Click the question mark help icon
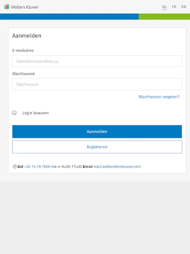The width and height of the screenshot is (190, 254). [15, 167]
